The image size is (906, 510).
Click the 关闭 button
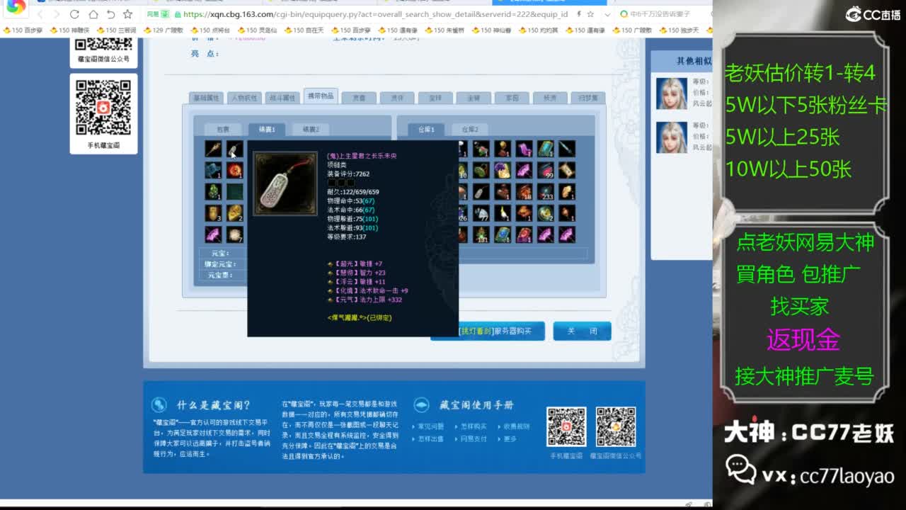pos(582,331)
